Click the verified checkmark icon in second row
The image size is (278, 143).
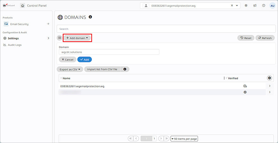(245, 92)
